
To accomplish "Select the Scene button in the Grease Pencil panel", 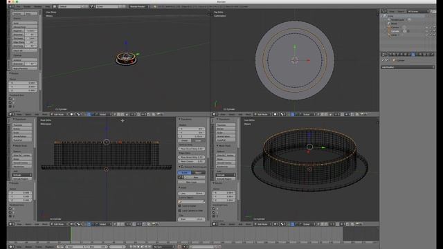I will [x=184, y=172].
